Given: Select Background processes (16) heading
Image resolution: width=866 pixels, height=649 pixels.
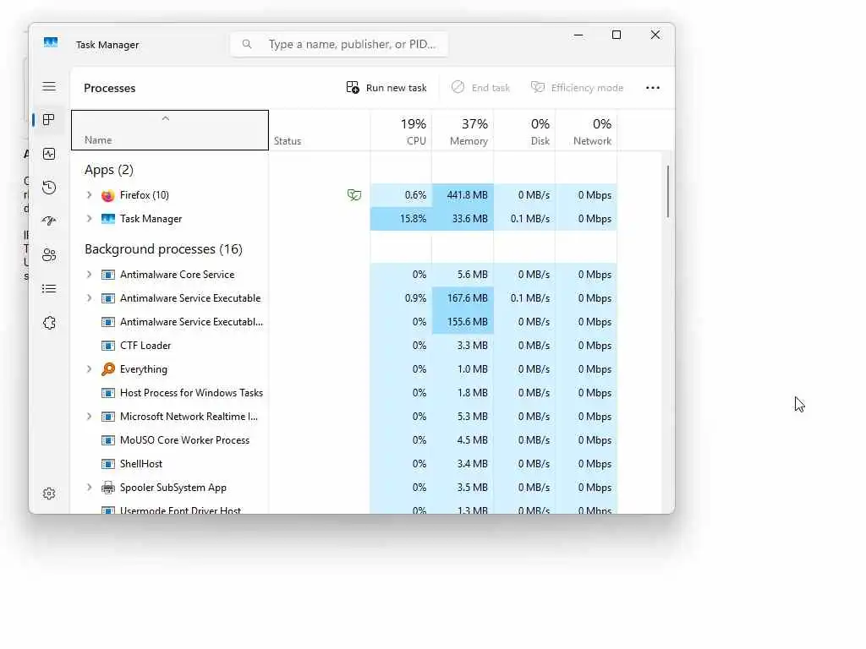Looking at the screenshot, I should tap(163, 249).
